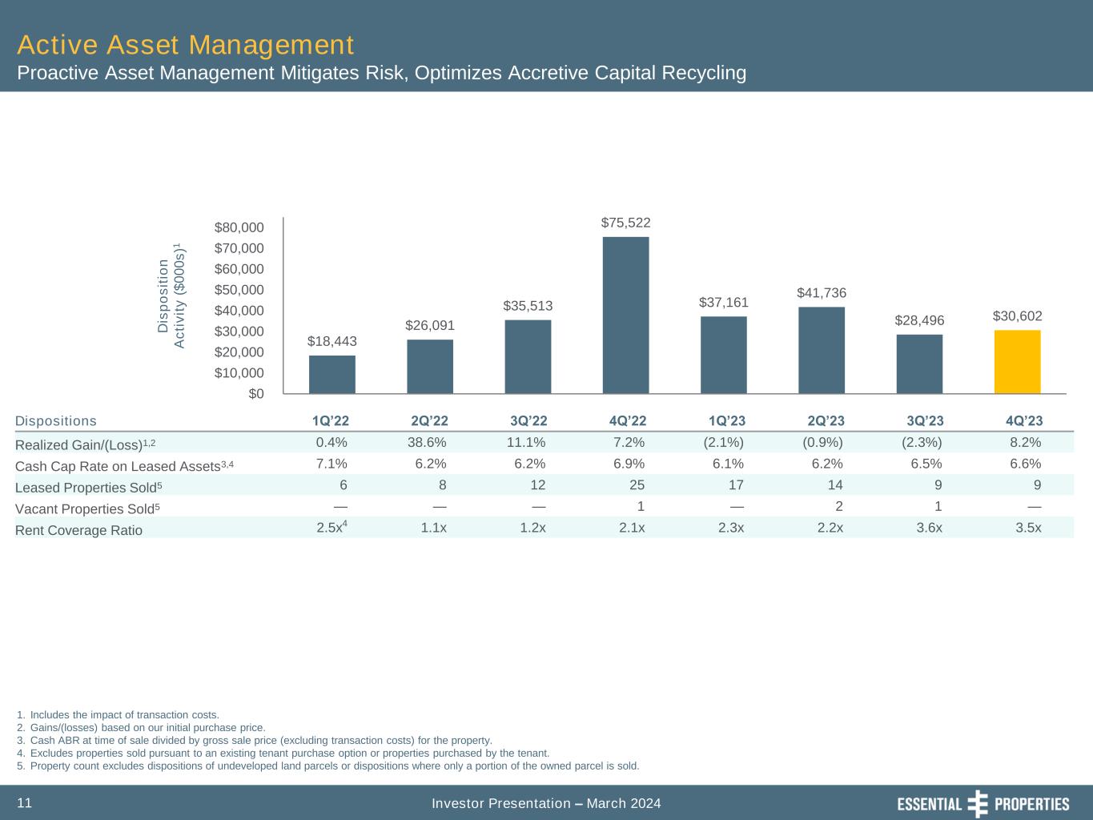Select the Realized Gain/(Loss) row label
1093x820 pixels.
coord(86,444)
